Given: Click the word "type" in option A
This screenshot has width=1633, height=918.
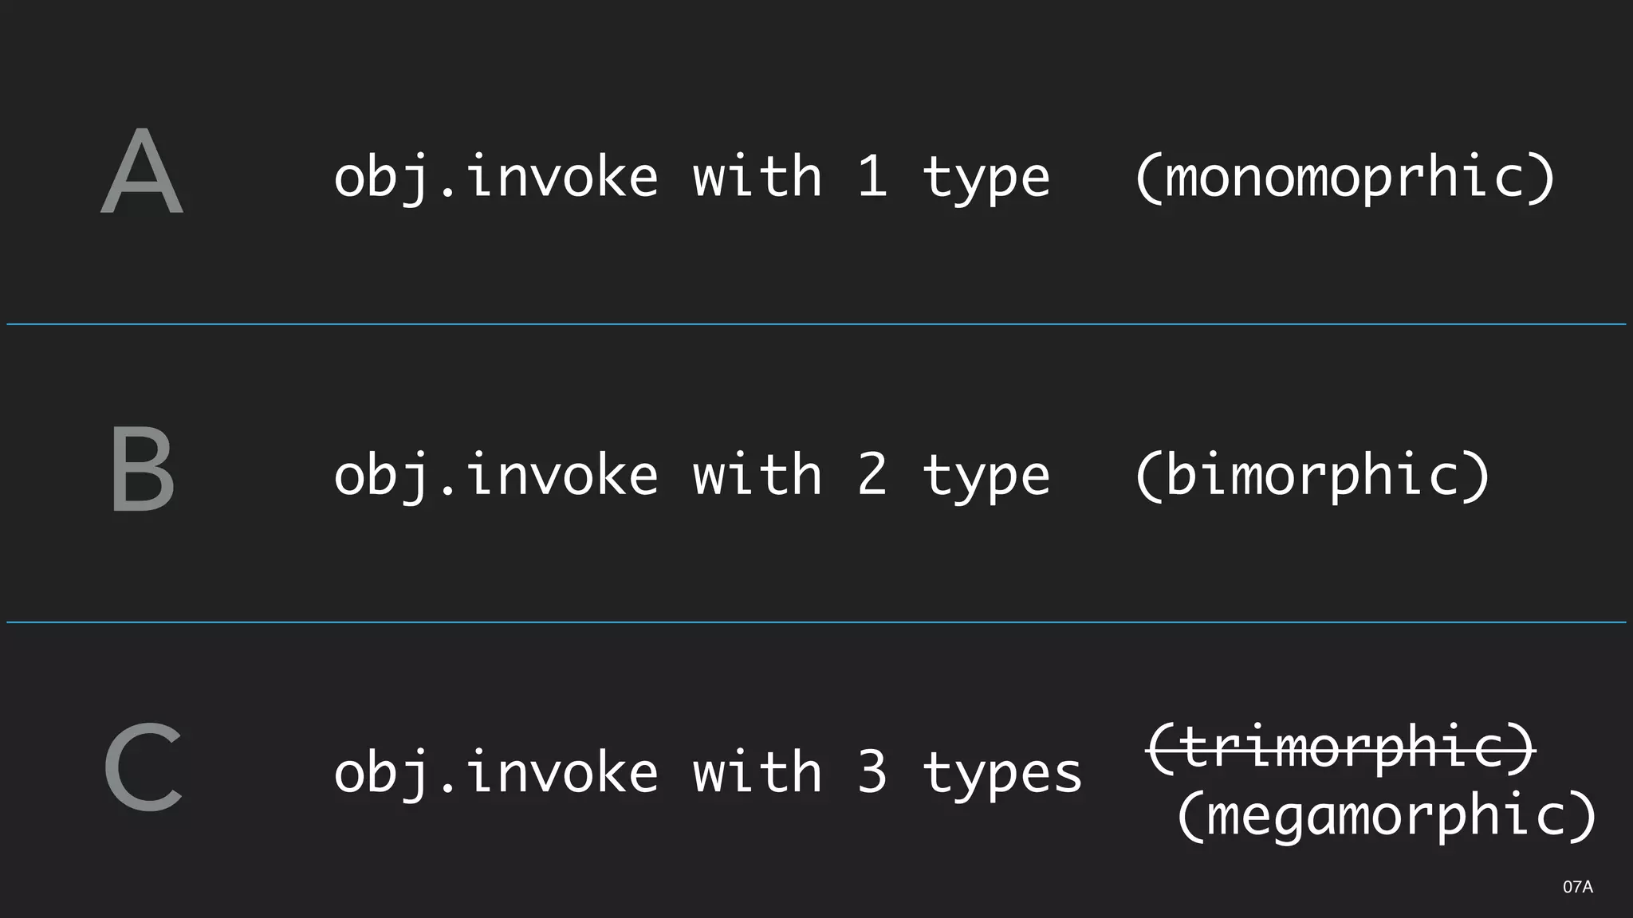Looking at the screenshot, I should (x=986, y=178).
